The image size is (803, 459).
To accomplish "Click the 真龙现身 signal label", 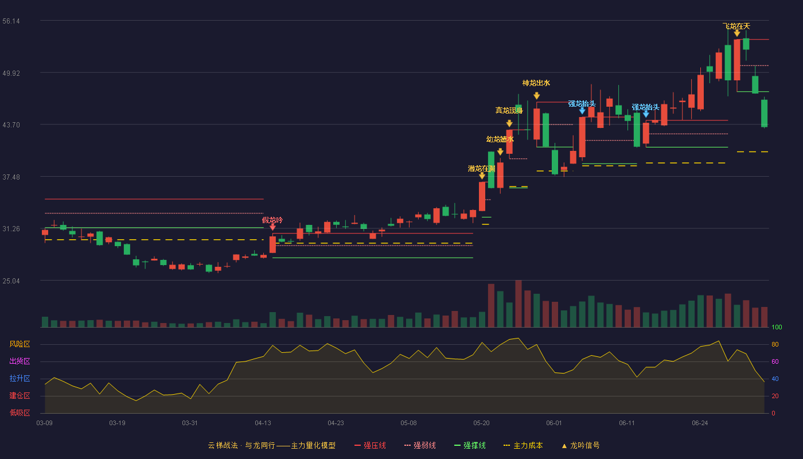I will click(x=509, y=110).
